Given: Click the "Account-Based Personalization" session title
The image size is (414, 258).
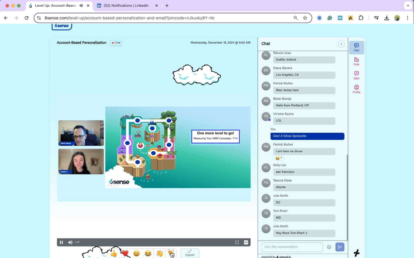Looking at the screenshot, I should tap(82, 43).
